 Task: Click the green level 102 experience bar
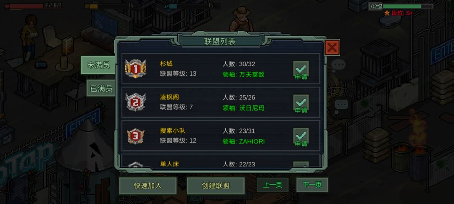point(408,6)
